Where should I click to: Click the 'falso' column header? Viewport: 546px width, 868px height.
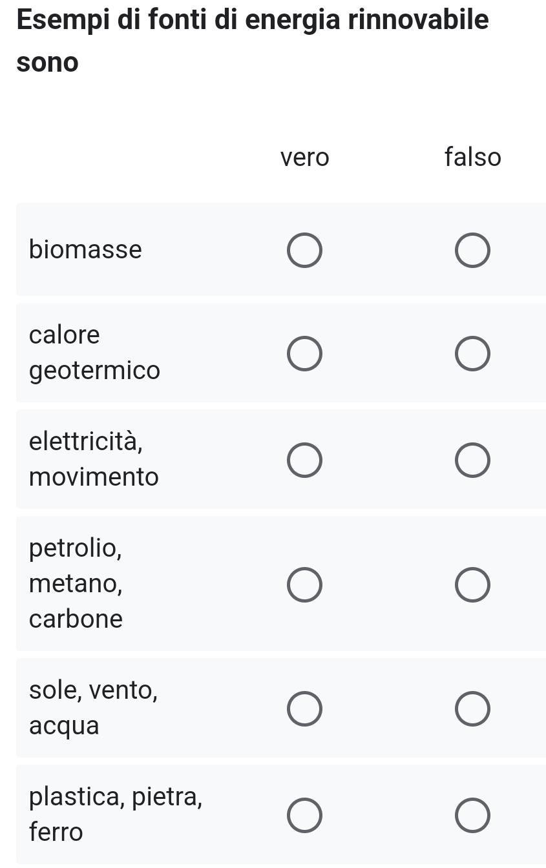[x=472, y=158]
